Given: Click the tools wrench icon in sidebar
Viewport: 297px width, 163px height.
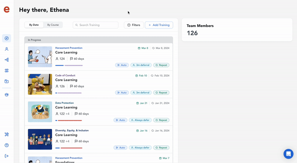Looking at the screenshot, I should 7,134.
